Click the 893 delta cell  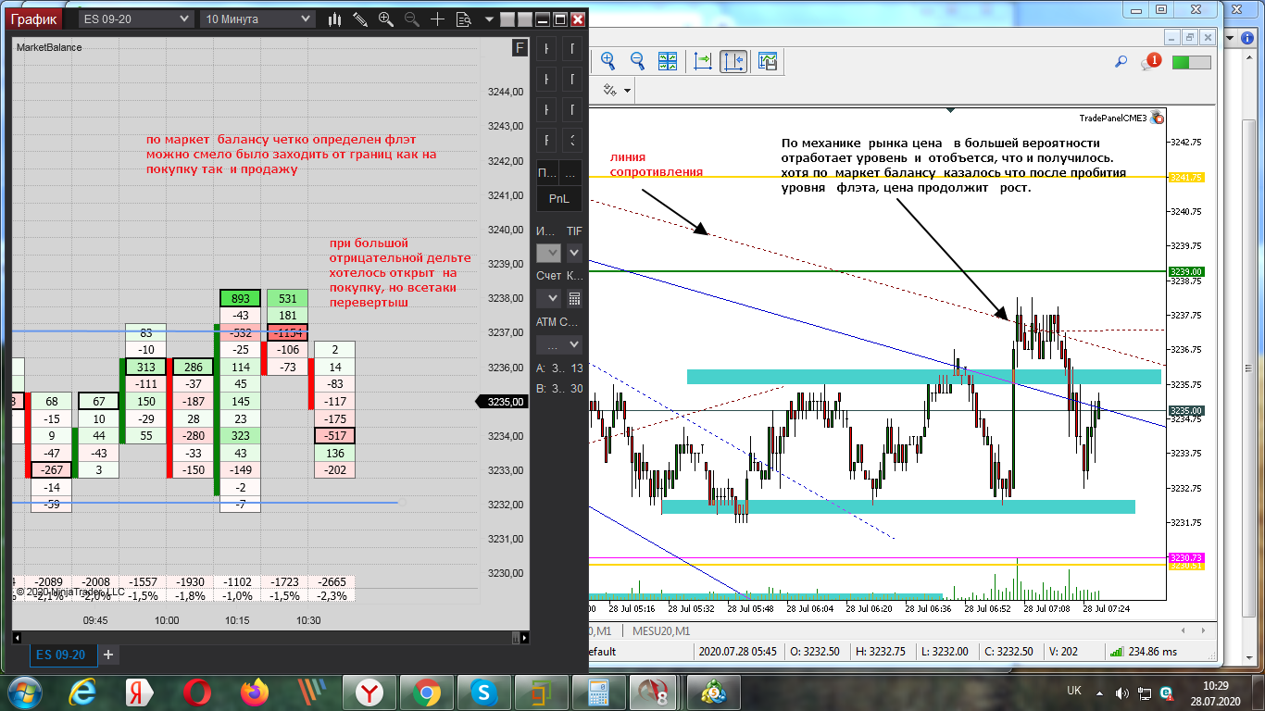pos(241,299)
